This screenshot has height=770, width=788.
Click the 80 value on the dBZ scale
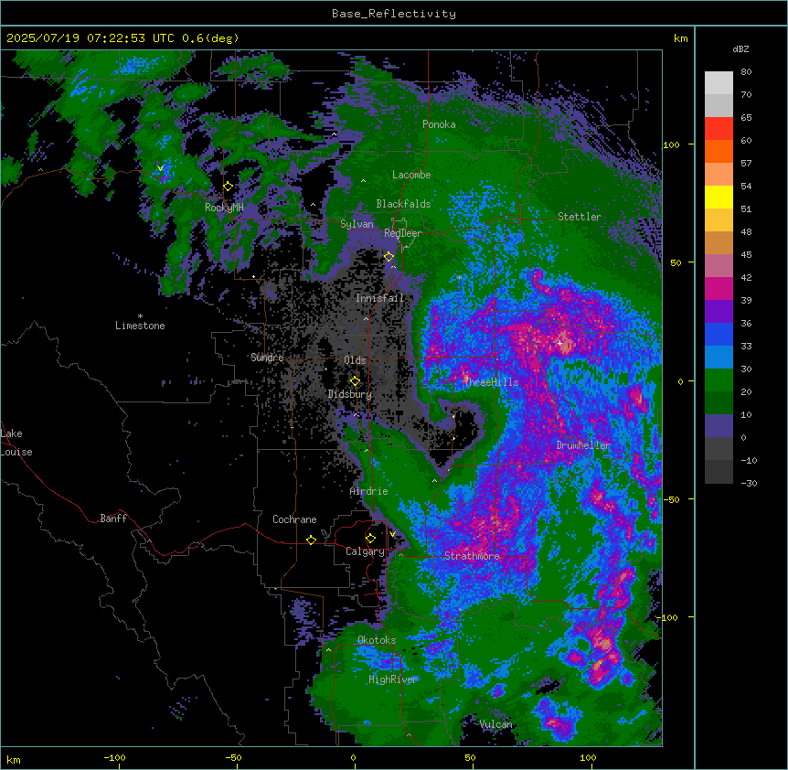746,72
